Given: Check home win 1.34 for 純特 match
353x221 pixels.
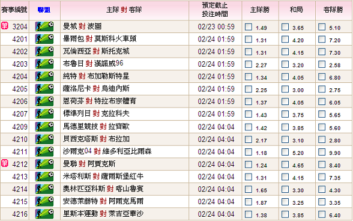Looking at the screenshot, I should click(249, 77).
